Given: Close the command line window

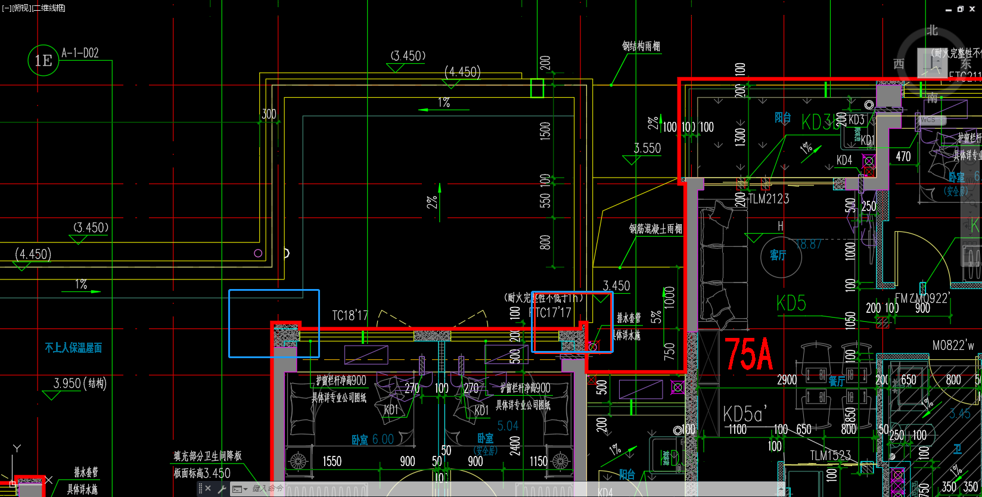Looking at the screenshot, I should (208, 489).
